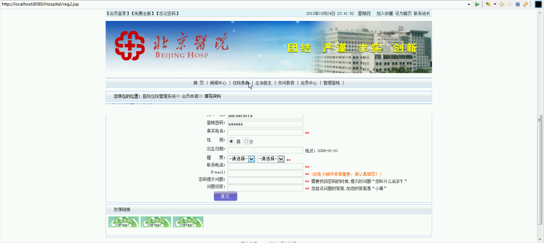Click the 登陆密码 input field
The height and width of the screenshot is (243, 544).
(265, 124)
